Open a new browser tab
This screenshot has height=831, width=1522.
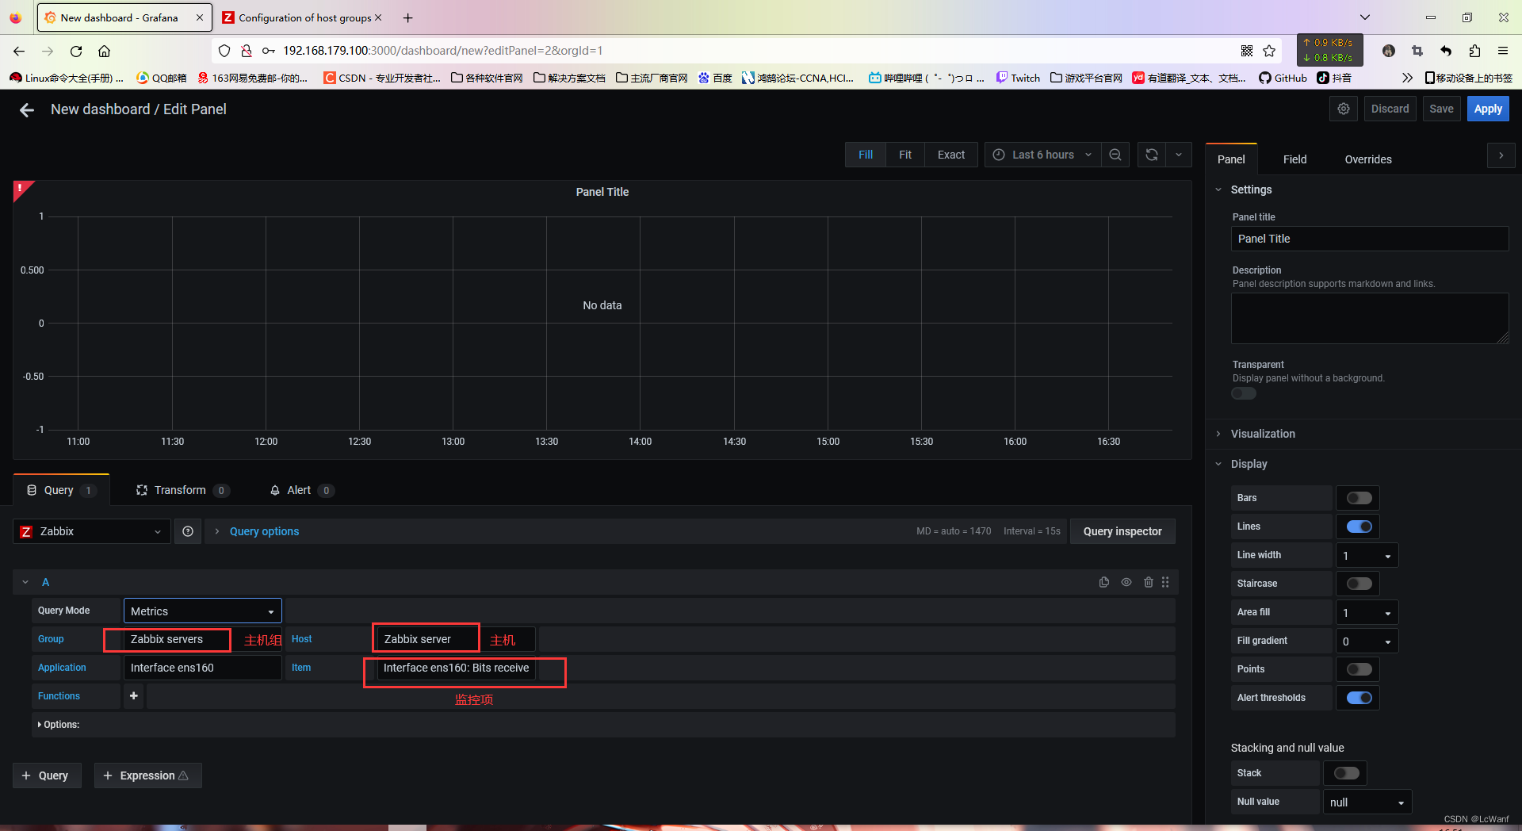pyautogui.click(x=408, y=17)
